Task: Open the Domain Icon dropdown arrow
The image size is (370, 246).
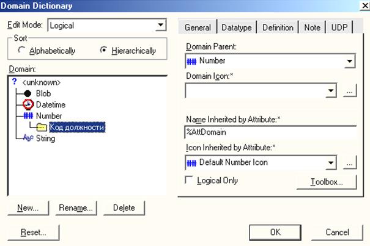Action: (x=331, y=90)
